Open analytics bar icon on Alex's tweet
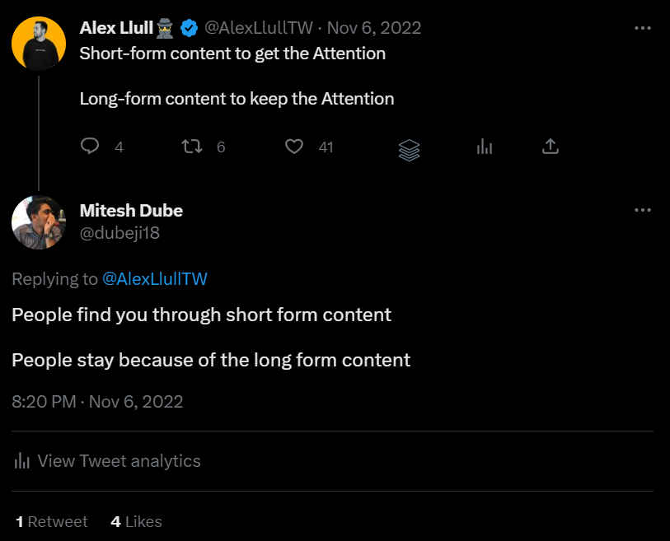The image size is (670, 541). coord(485,147)
